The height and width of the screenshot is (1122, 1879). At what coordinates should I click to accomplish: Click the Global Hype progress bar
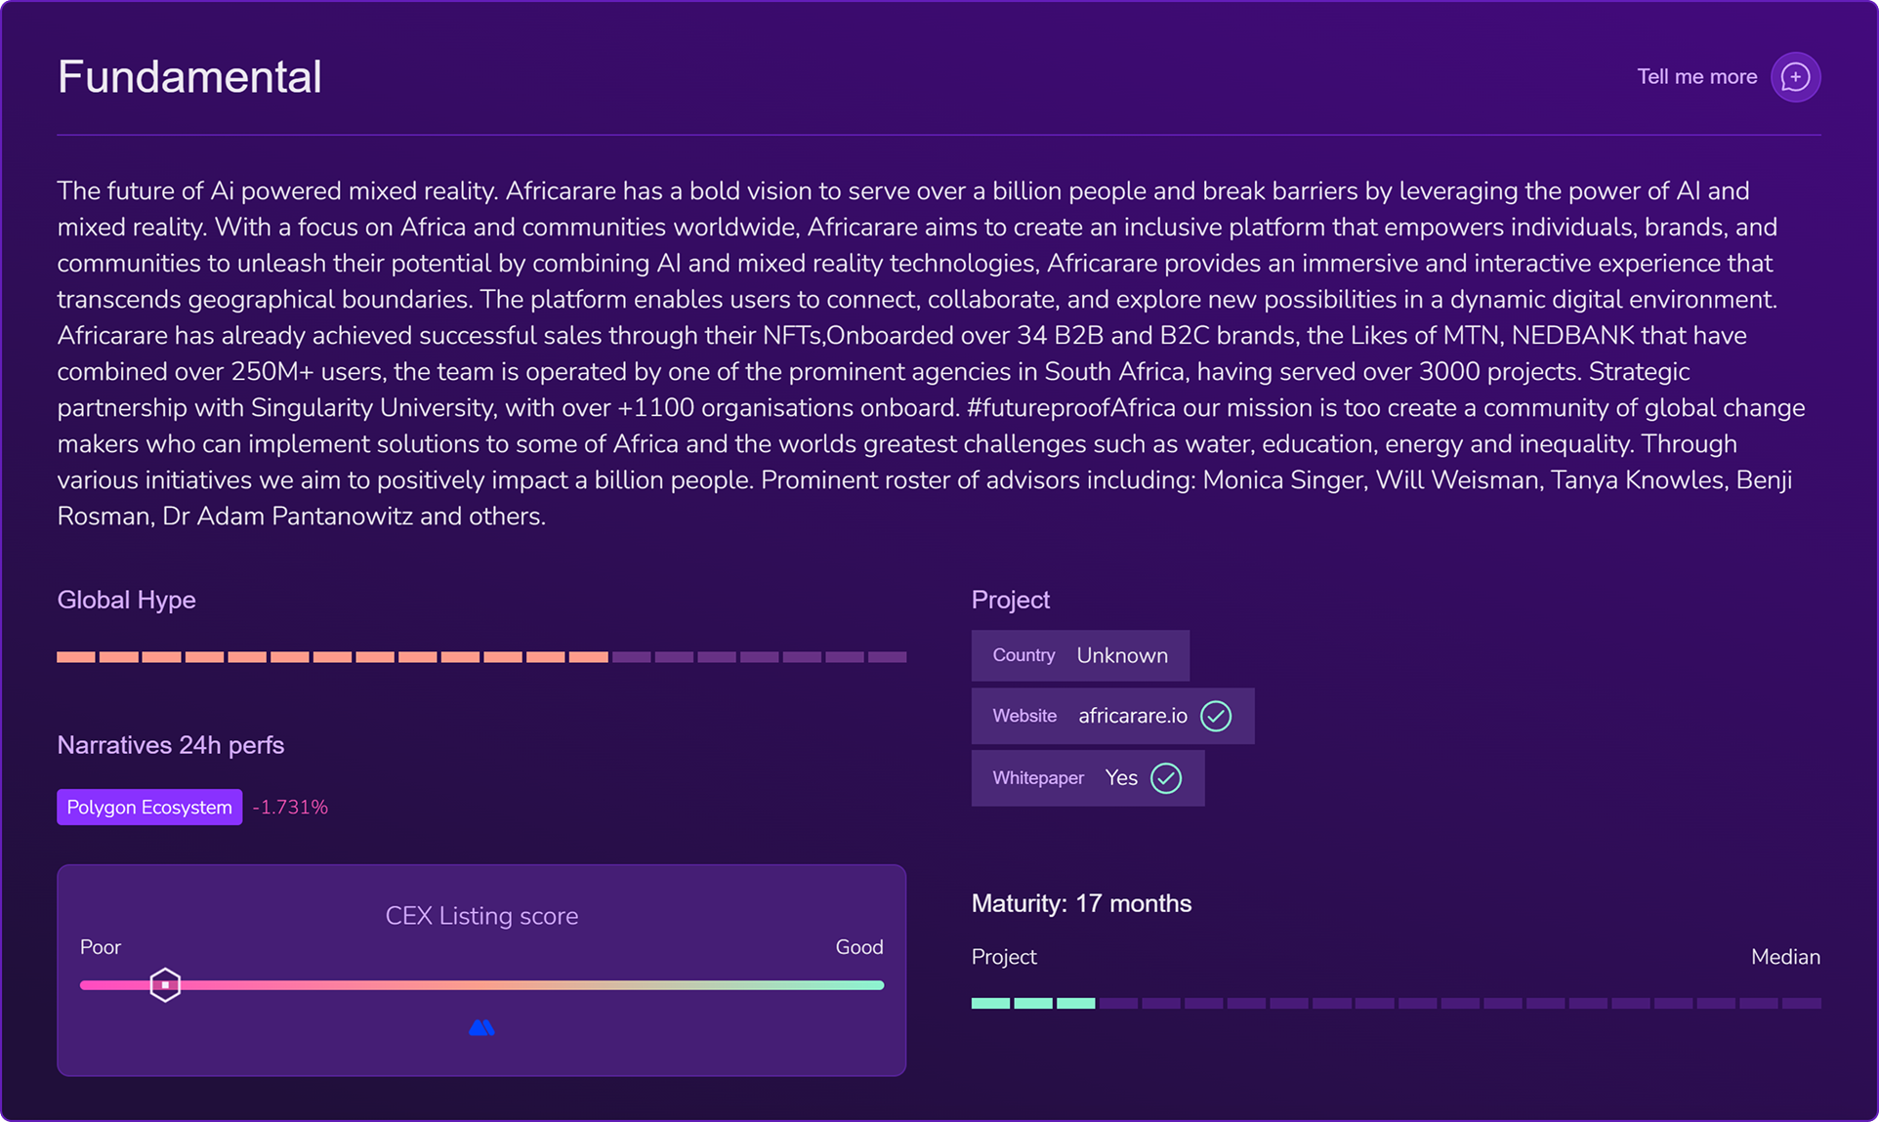tap(481, 657)
